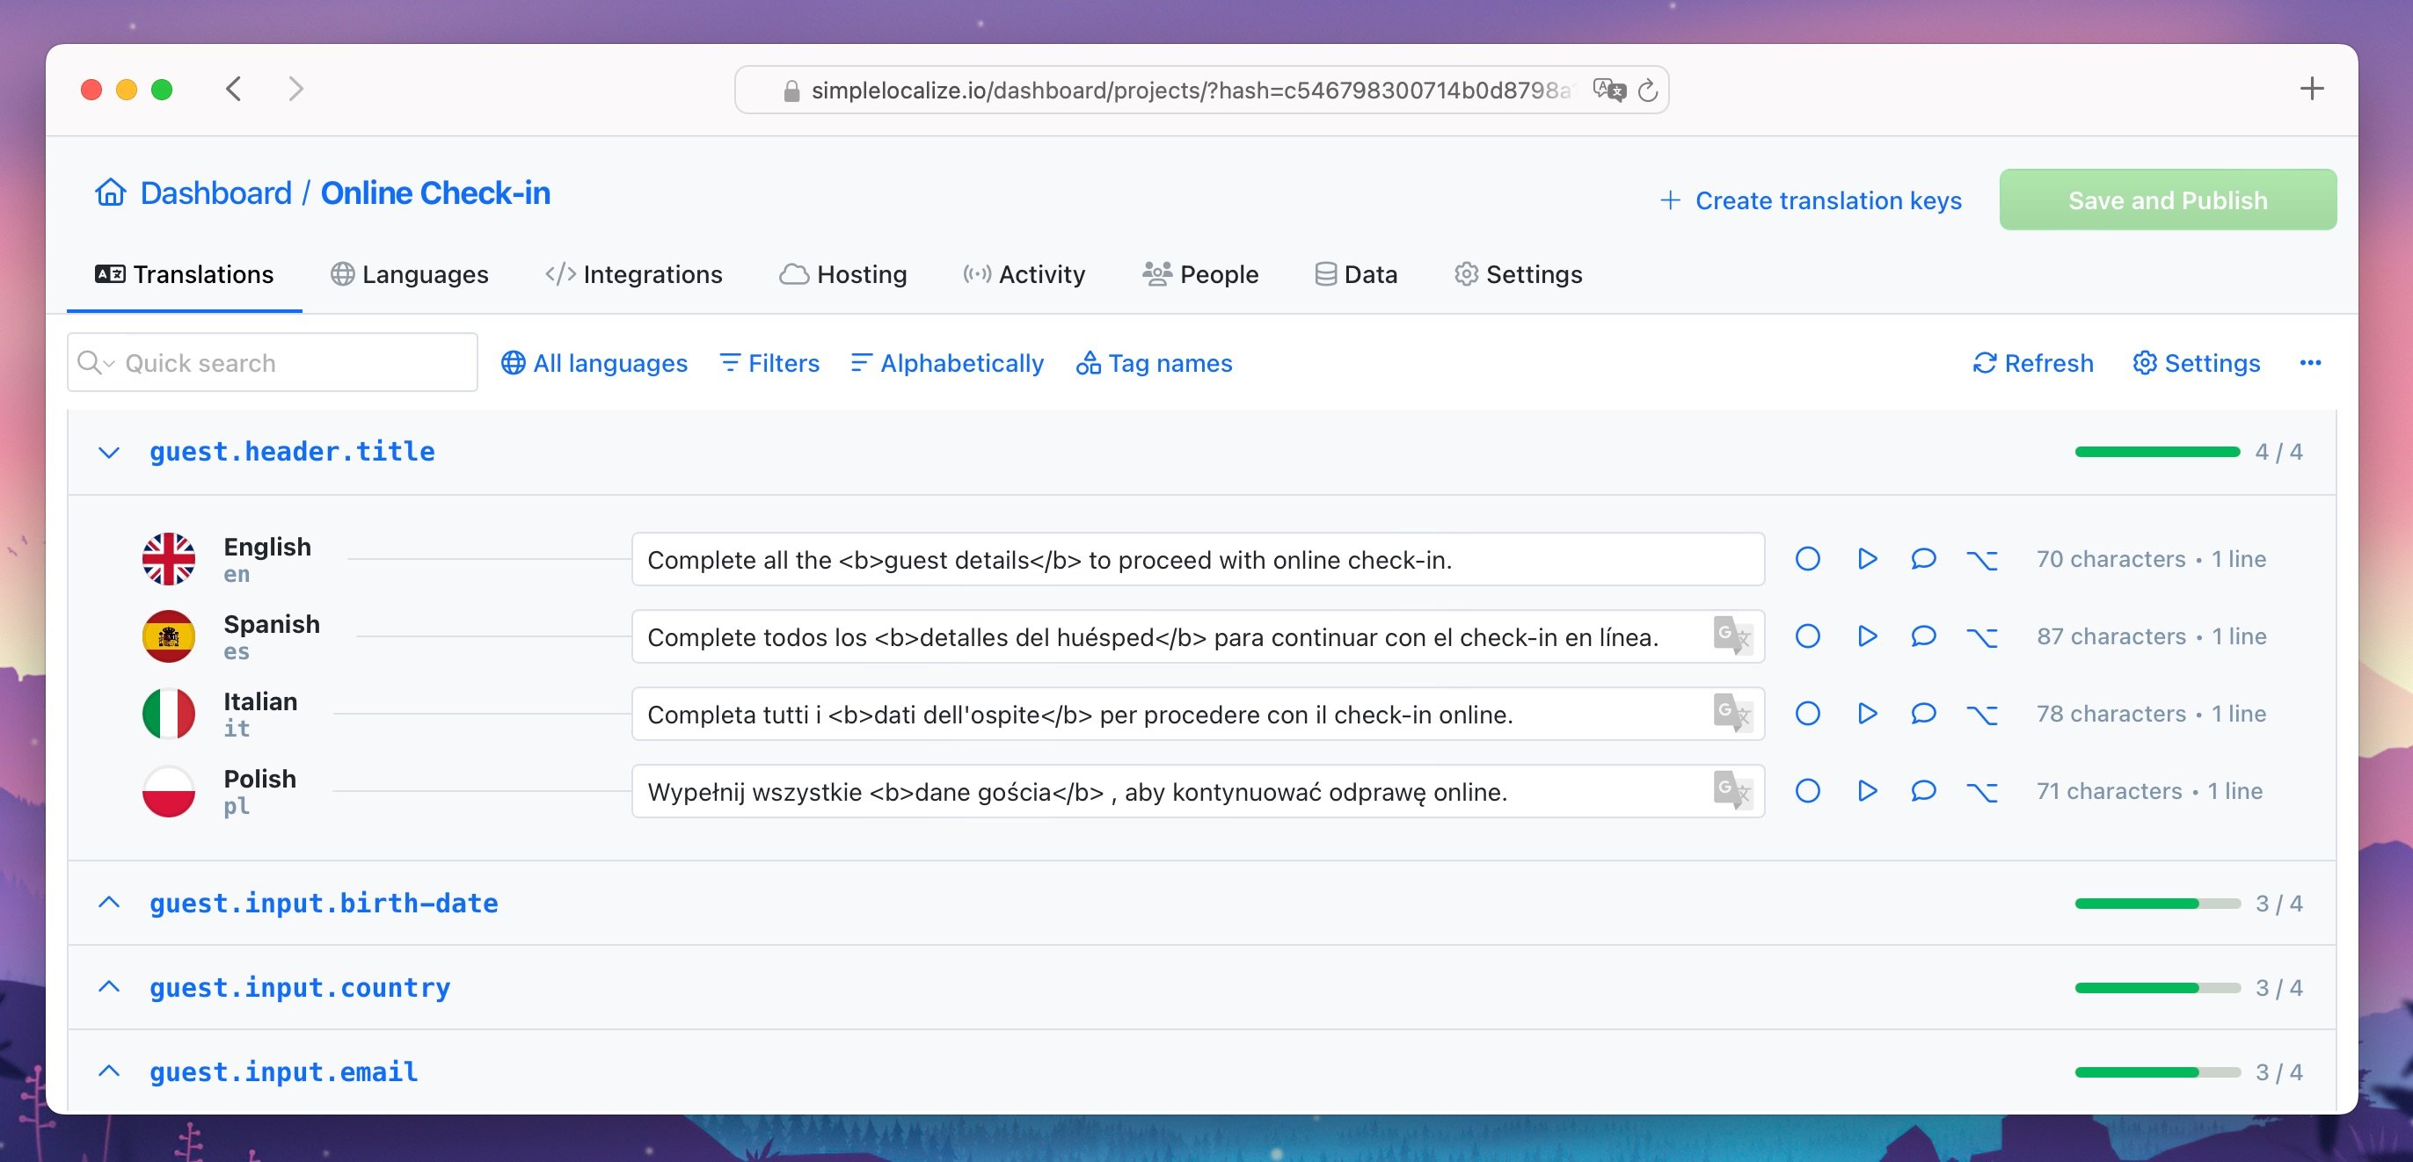Click the guest.input.country progress bar

[x=2157, y=988]
